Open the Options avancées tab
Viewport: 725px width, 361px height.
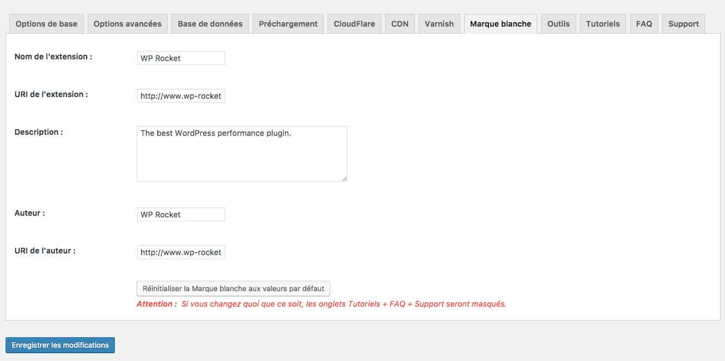click(127, 24)
